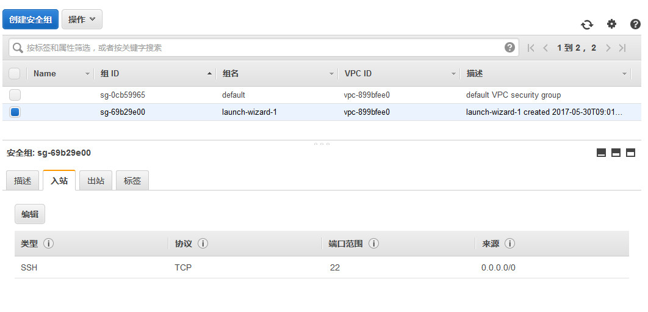Viewport: 648px width, 312px height.
Task: Focus the tag and attribute search field
Action: click(x=262, y=48)
